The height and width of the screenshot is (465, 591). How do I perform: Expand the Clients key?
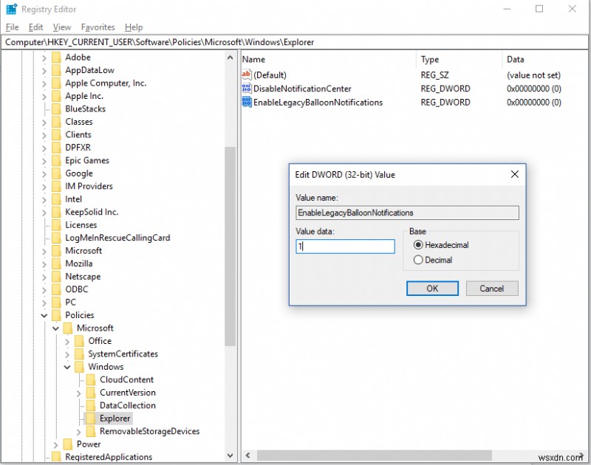pos(44,135)
